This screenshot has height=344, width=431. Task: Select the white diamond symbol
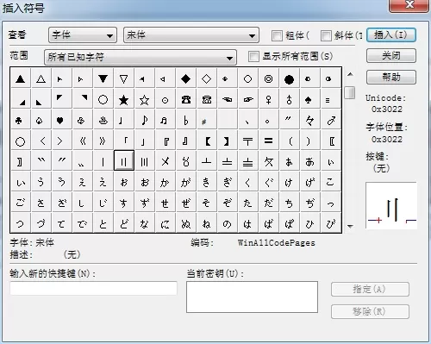(x=207, y=78)
